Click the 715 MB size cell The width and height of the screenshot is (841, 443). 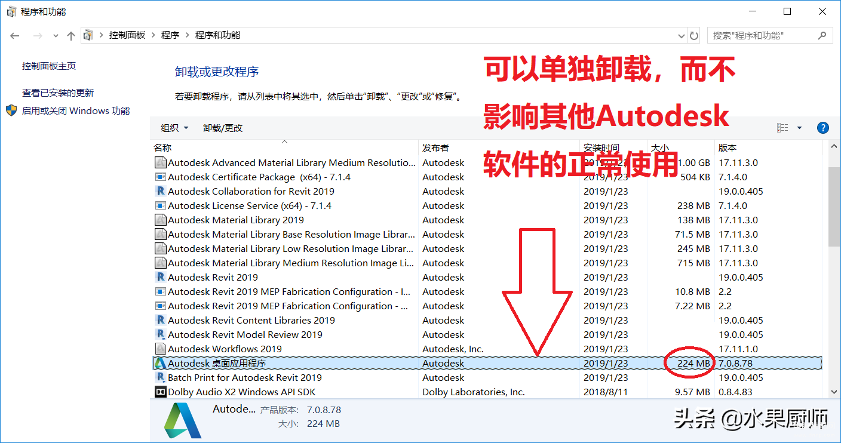coord(694,263)
